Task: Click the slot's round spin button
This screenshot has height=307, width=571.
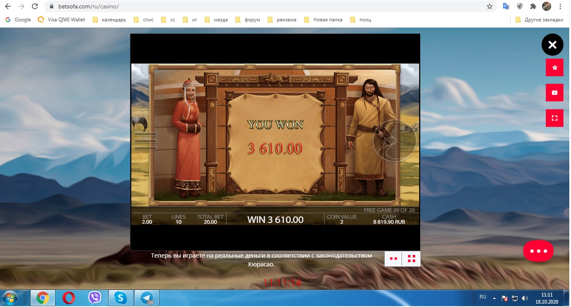Action: (394, 141)
